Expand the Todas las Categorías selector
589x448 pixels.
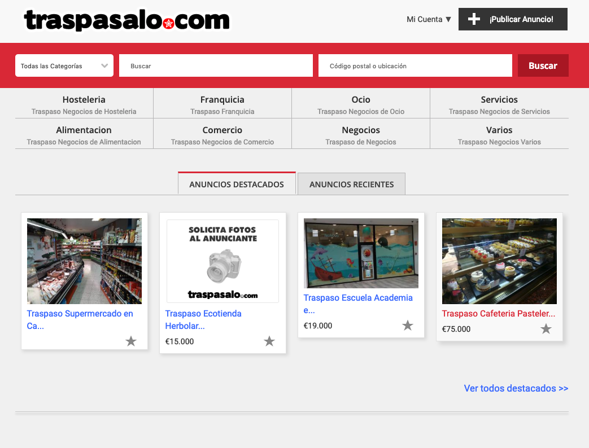(x=64, y=65)
